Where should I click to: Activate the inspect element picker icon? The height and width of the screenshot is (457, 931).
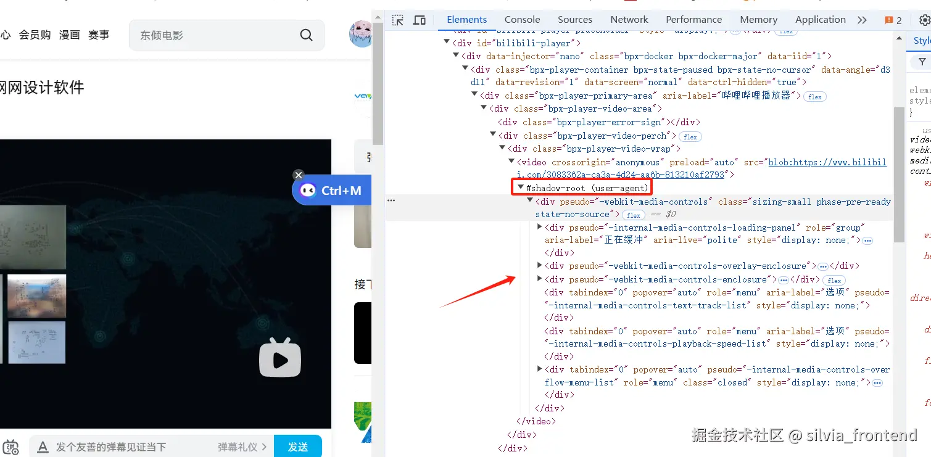click(x=398, y=20)
